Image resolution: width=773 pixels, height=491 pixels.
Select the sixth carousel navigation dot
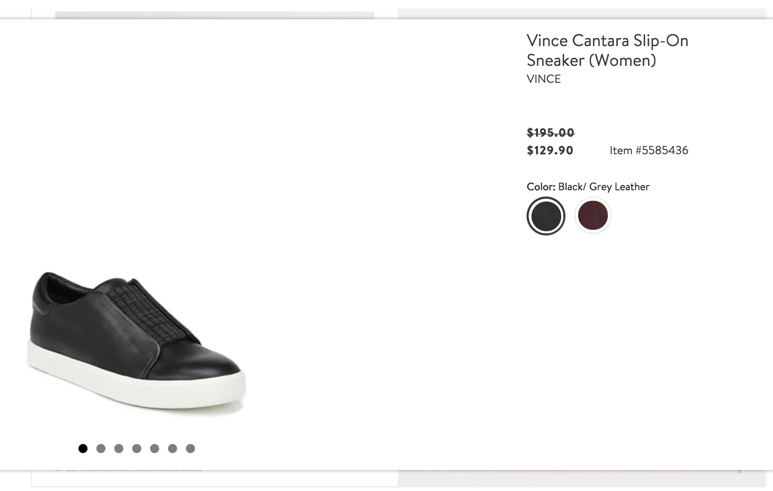[172, 448]
